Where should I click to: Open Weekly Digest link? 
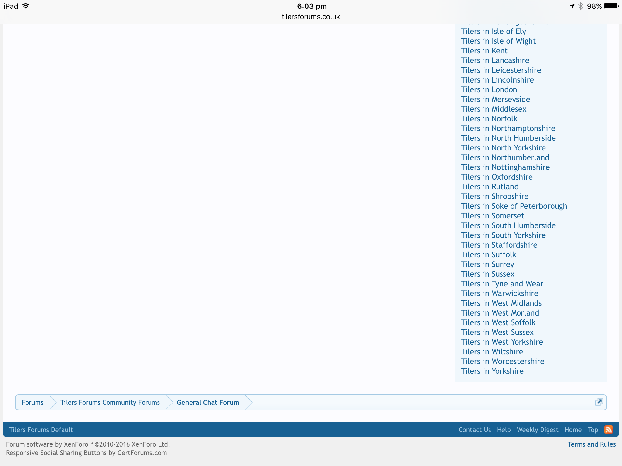[538, 430]
